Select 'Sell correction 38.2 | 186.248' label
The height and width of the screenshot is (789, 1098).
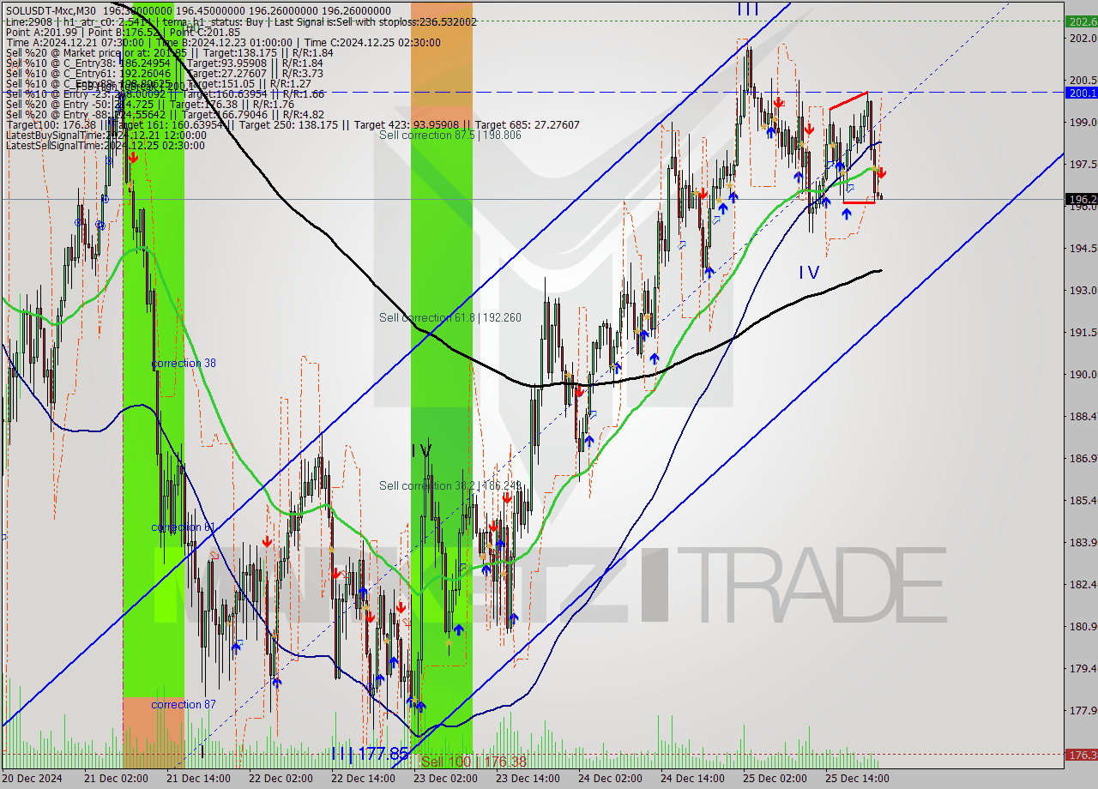click(x=450, y=485)
